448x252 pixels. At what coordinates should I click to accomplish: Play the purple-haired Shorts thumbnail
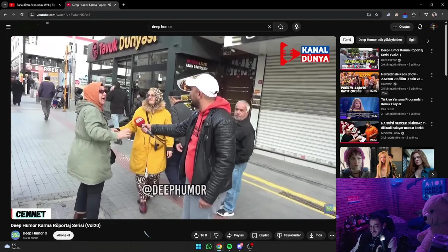click(355, 163)
